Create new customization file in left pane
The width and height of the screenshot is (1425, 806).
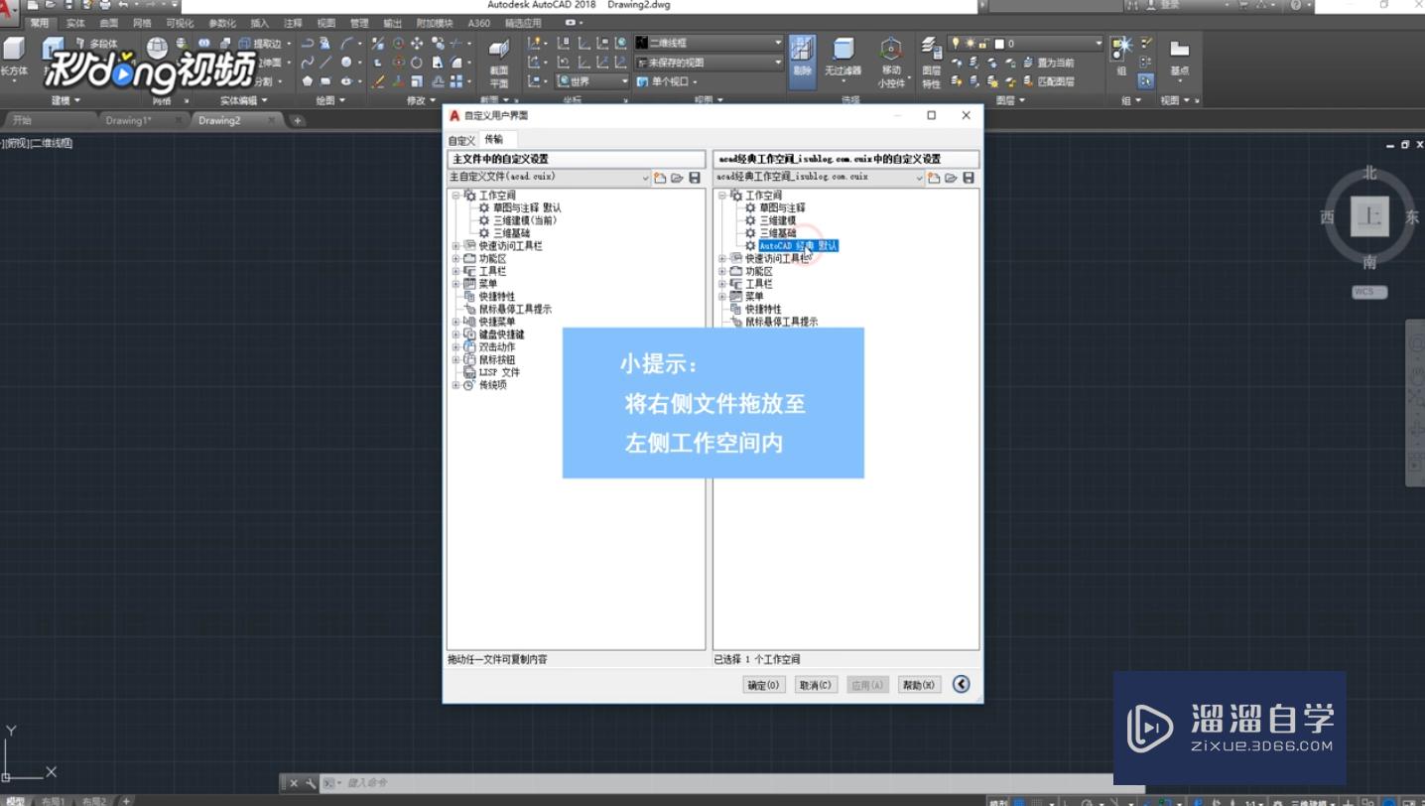(659, 178)
